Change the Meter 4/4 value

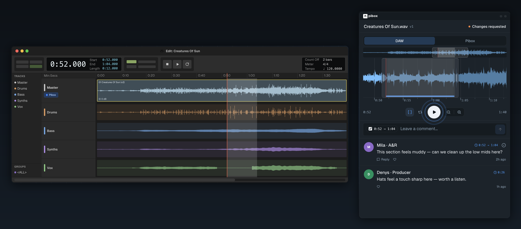tap(326, 64)
